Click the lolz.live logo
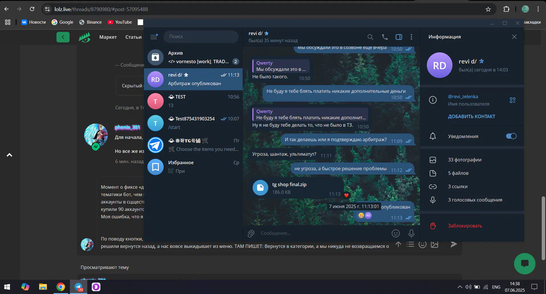This screenshot has width=546, height=294. 85,37
